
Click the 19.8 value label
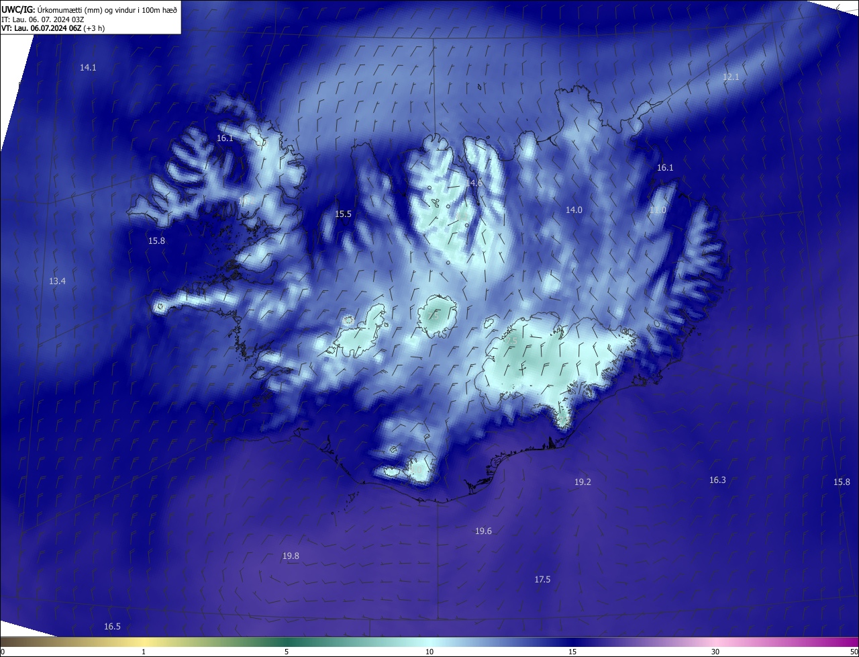click(291, 556)
